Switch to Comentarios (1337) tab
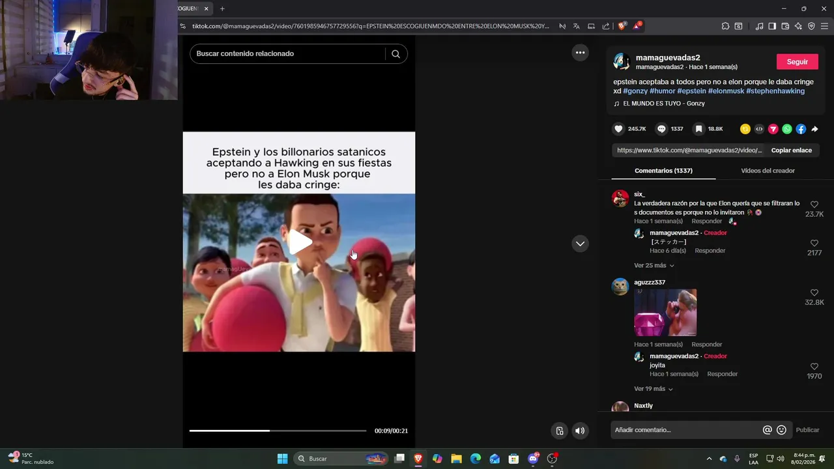The height and width of the screenshot is (469, 834). pos(663,171)
